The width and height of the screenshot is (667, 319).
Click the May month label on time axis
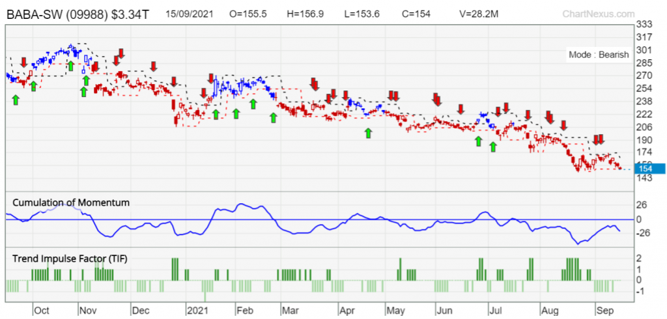tap(395, 310)
